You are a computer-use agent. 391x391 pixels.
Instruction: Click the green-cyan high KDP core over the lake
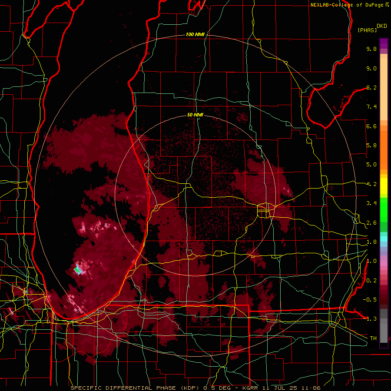point(77,270)
